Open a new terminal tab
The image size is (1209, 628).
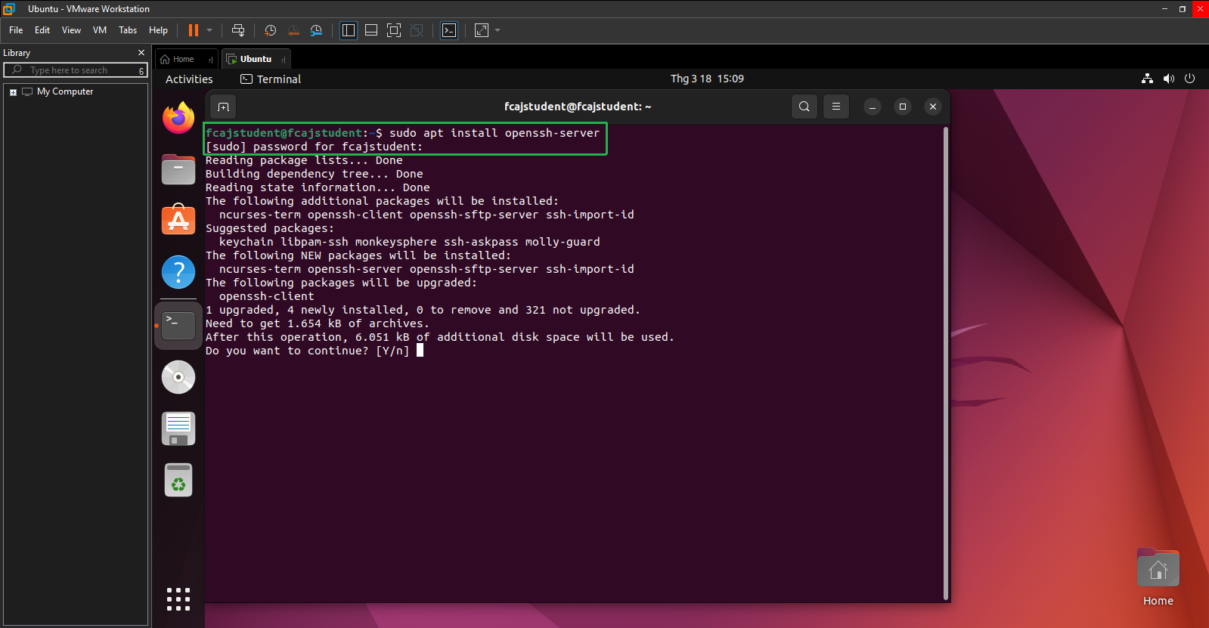click(x=223, y=107)
